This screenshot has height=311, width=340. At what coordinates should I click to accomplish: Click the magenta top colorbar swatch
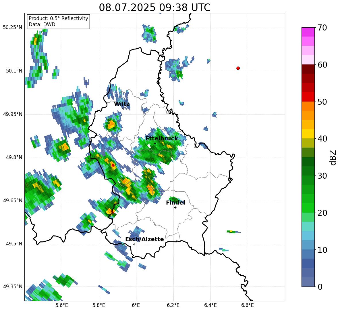pyautogui.click(x=308, y=32)
